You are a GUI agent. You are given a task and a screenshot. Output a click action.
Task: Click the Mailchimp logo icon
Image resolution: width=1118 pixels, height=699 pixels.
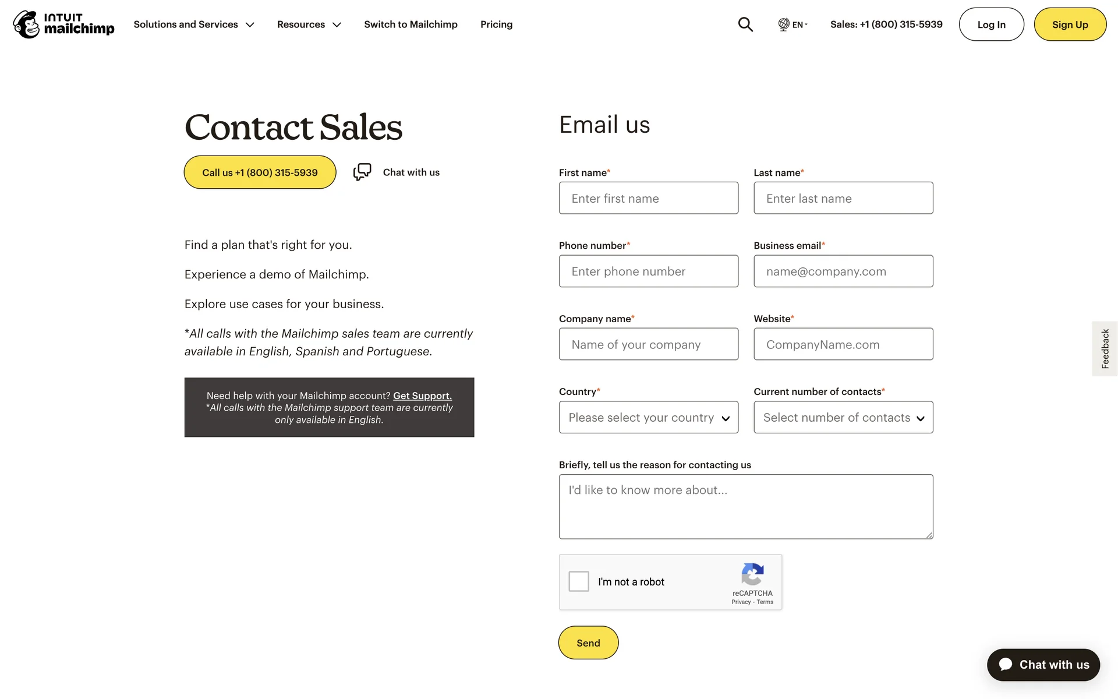point(27,24)
